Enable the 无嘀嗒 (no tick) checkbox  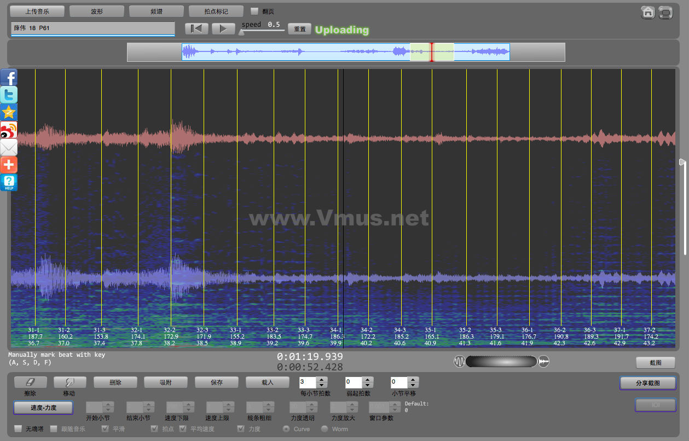(x=19, y=429)
